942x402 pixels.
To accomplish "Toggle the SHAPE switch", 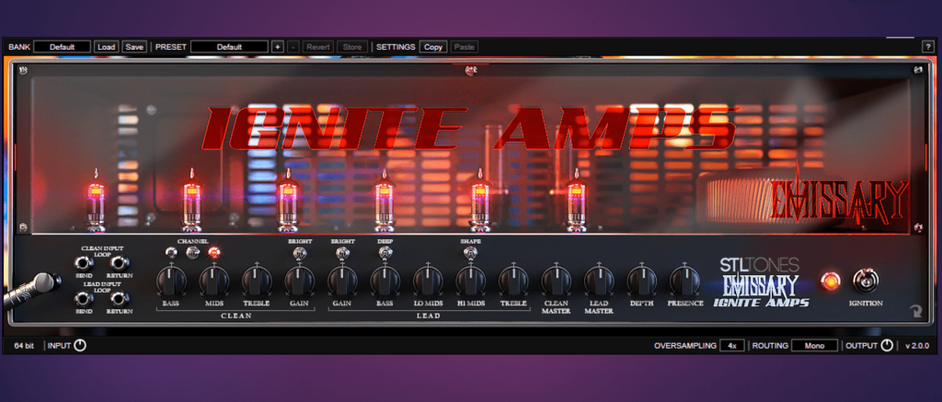I will coord(470,255).
